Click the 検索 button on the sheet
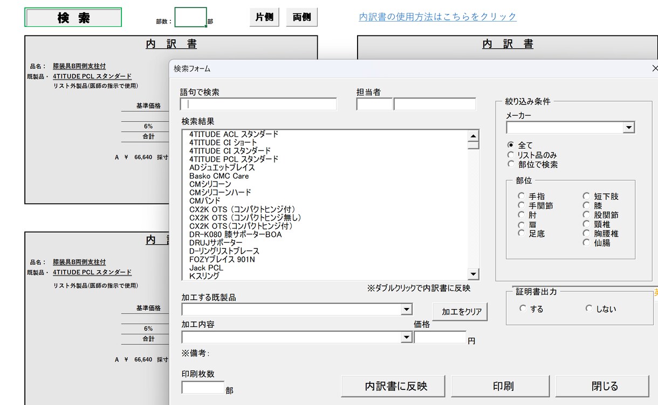The height and width of the screenshot is (405, 658). click(x=73, y=17)
